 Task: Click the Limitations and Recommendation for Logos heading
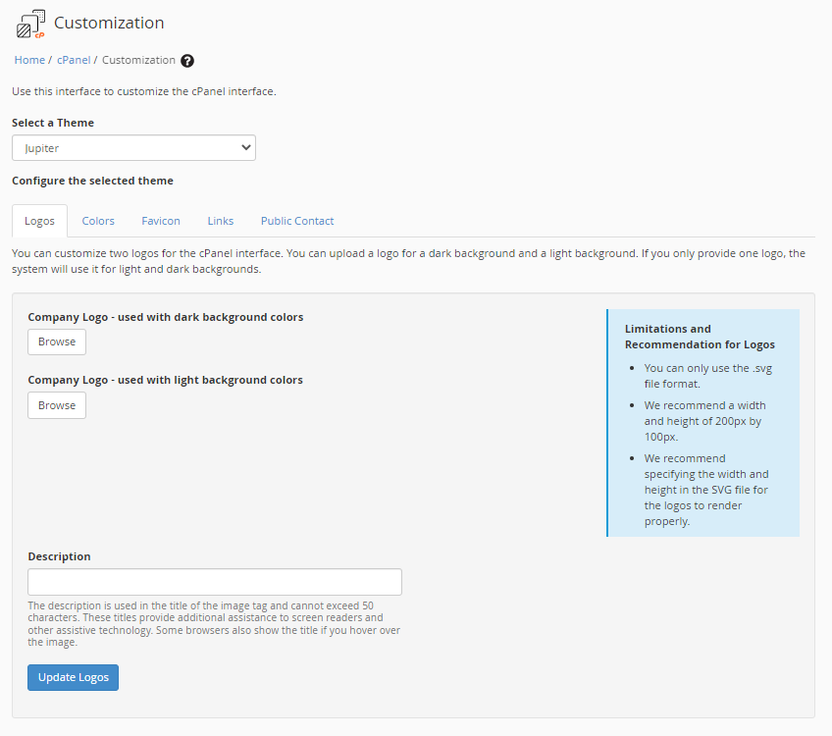tap(700, 337)
